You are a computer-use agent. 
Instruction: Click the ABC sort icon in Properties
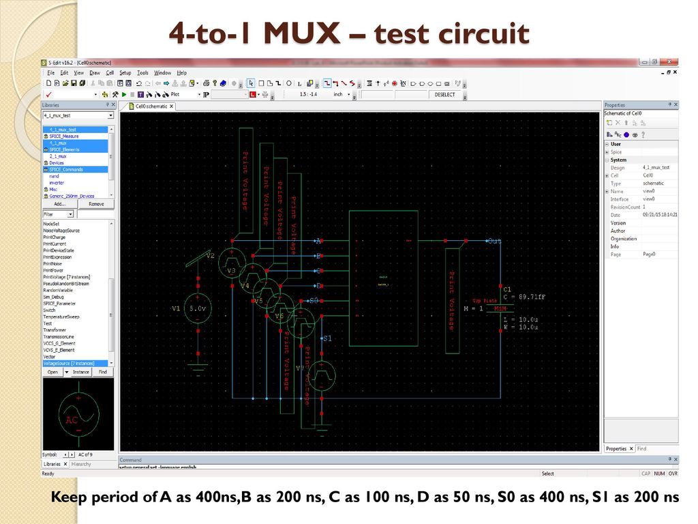(618, 134)
